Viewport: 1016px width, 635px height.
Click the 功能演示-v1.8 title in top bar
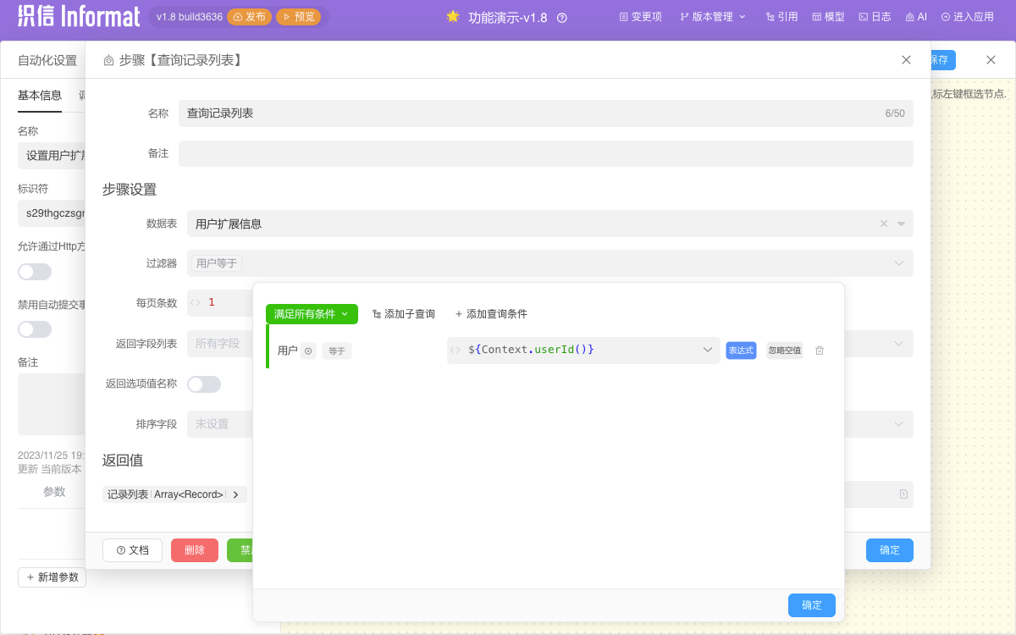tap(509, 15)
